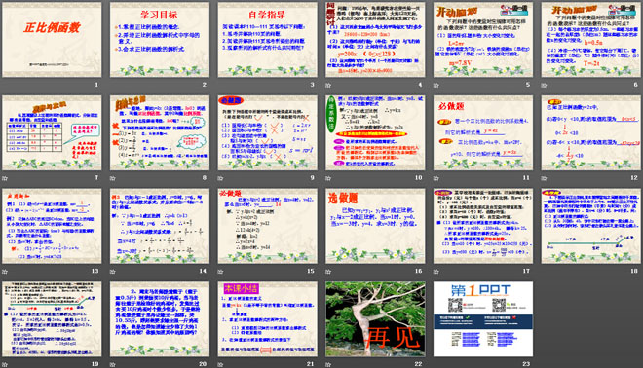
Task: Click the animation star icon under slide 5
Action: (x=435, y=86)
